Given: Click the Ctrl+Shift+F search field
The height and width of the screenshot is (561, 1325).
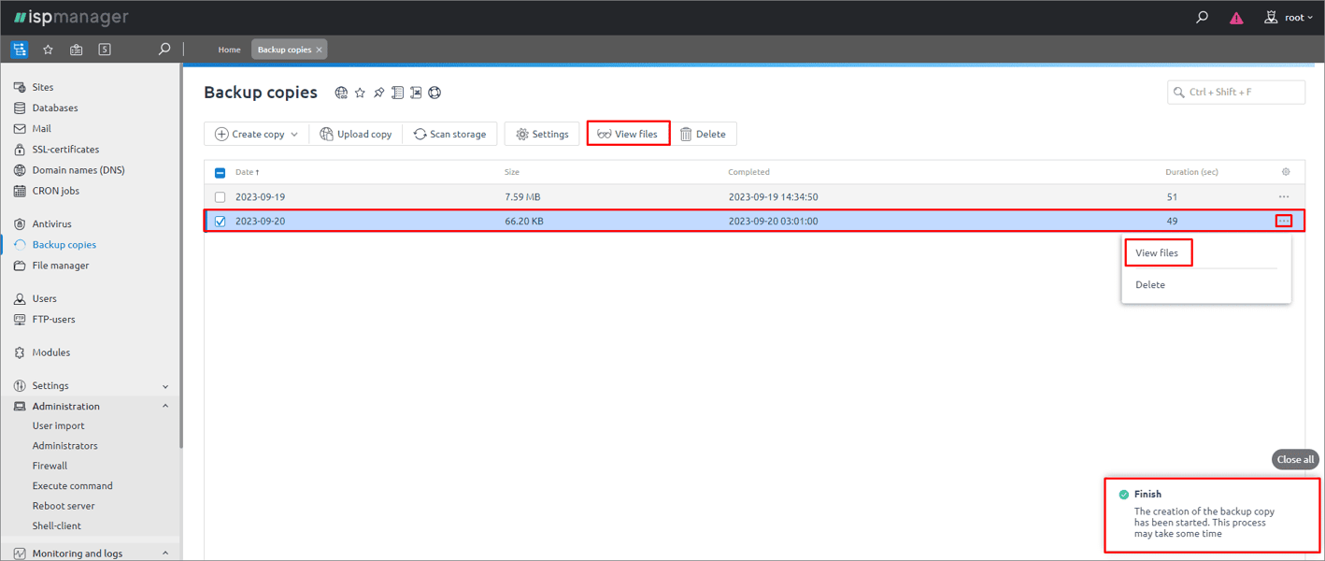Looking at the screenshot, I should [x=1235, y=92].
